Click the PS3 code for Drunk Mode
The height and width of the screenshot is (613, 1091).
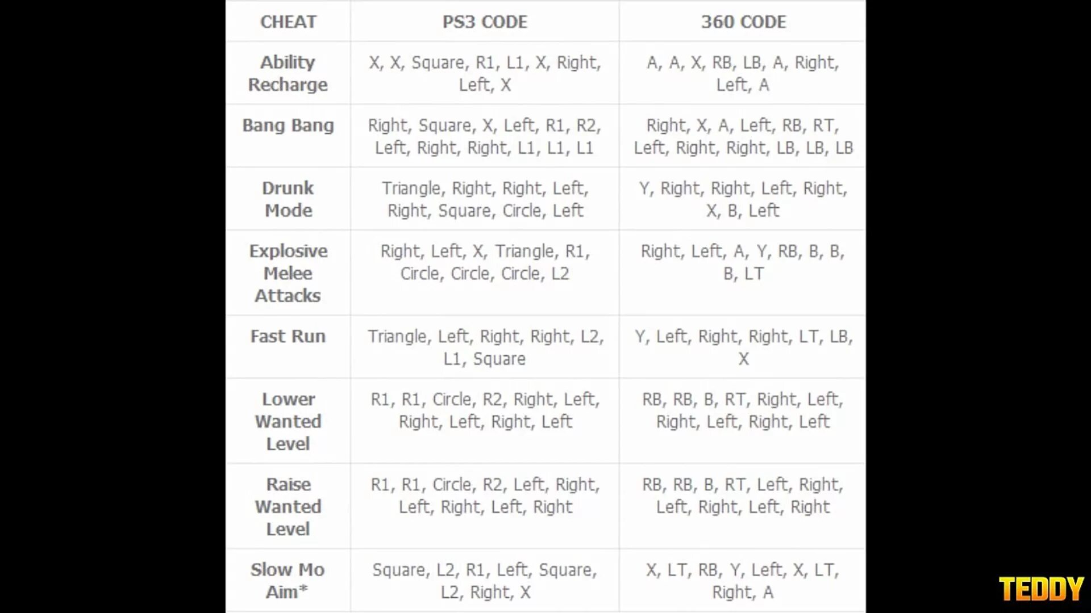pyautogui.click(x=485, y=199)
